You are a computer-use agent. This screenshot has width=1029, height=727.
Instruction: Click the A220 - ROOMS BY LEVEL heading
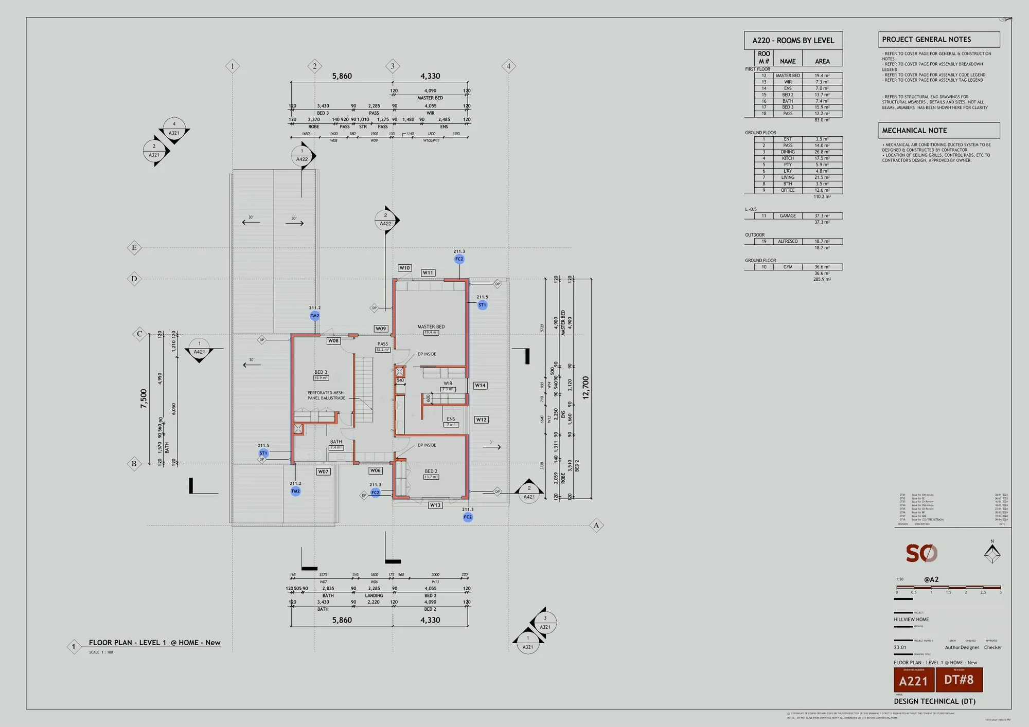[793, 41]
